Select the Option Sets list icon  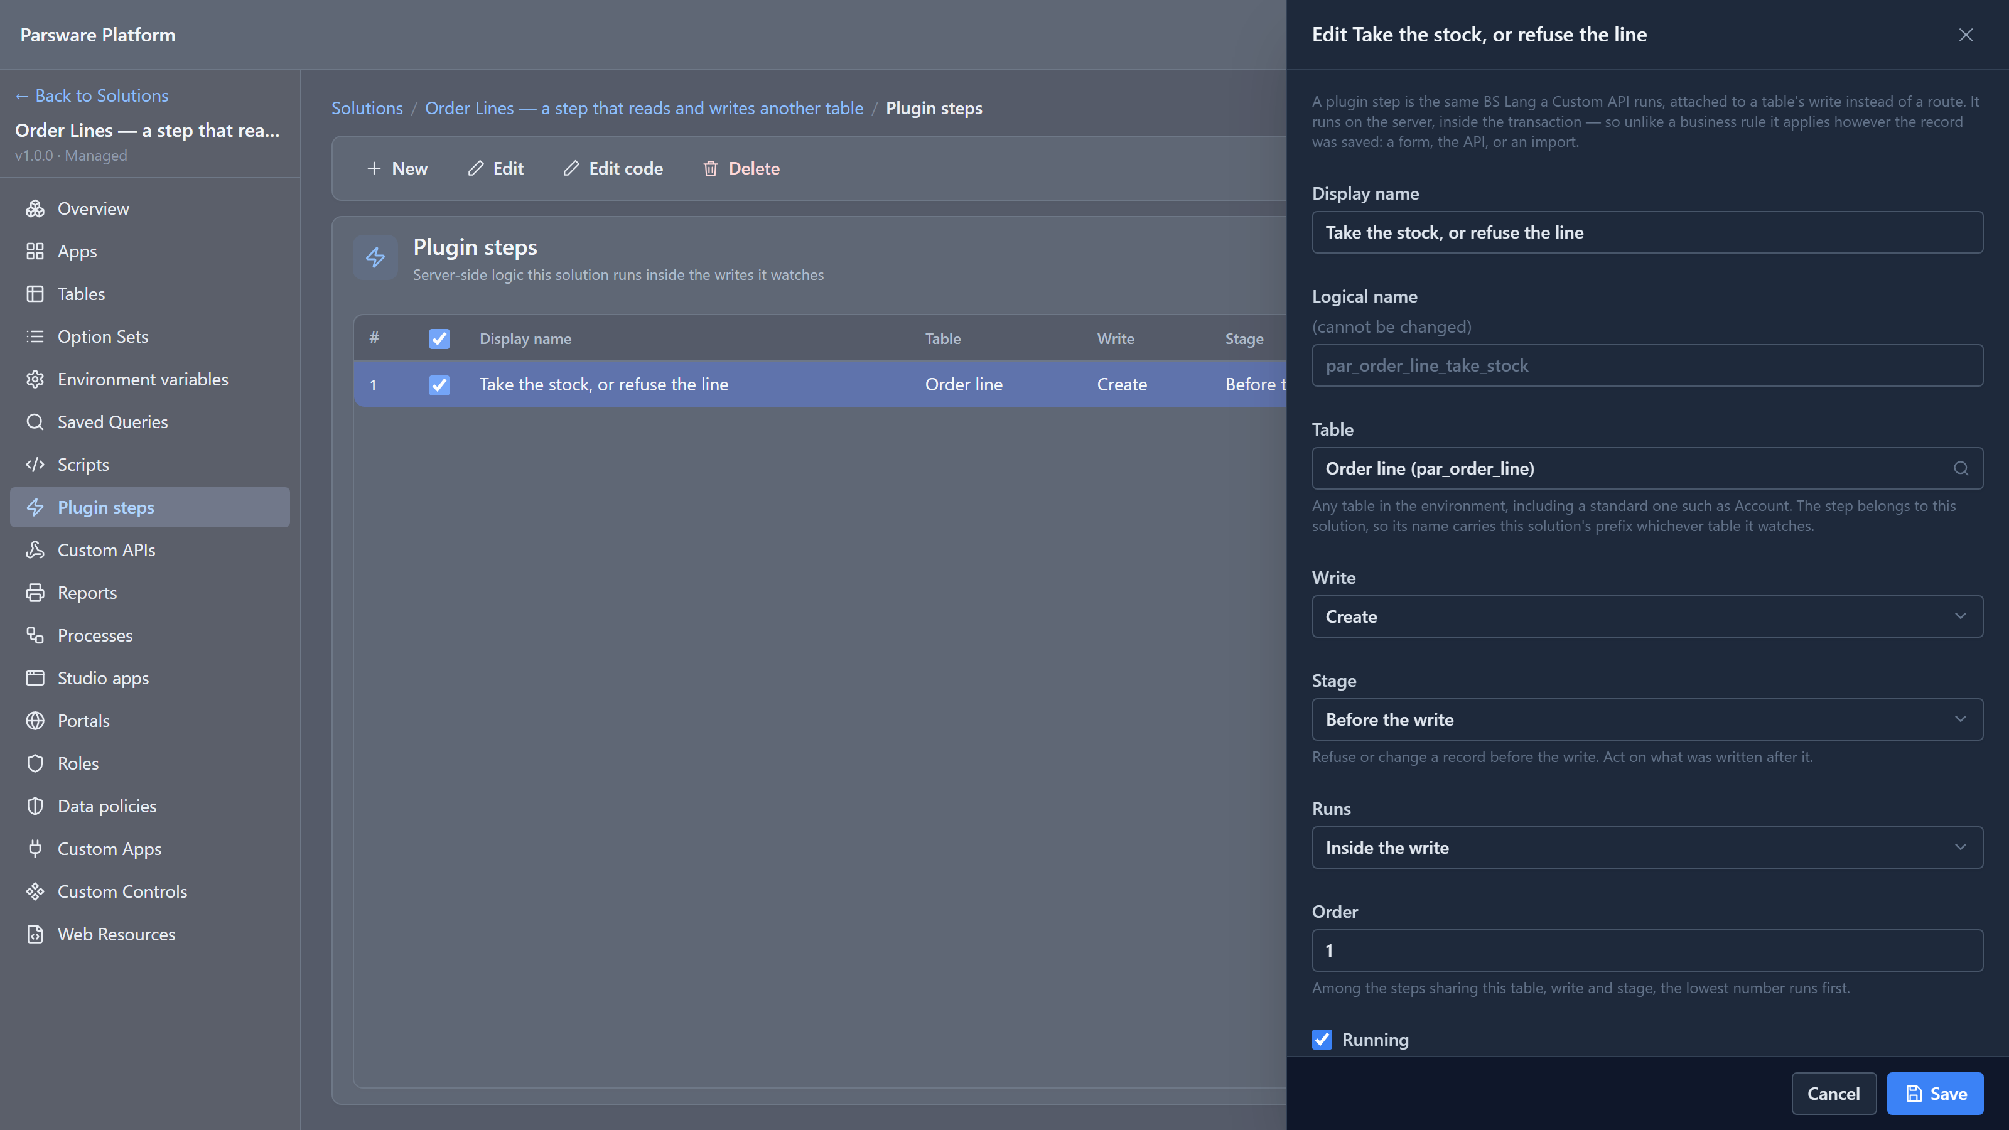pyautogui.click(x=35, y=336)
